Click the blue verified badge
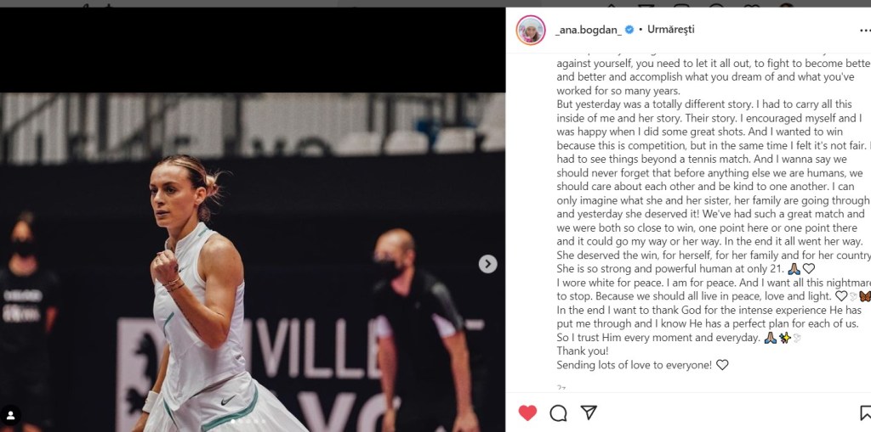The image size is (871, 432). coord(629,30)
